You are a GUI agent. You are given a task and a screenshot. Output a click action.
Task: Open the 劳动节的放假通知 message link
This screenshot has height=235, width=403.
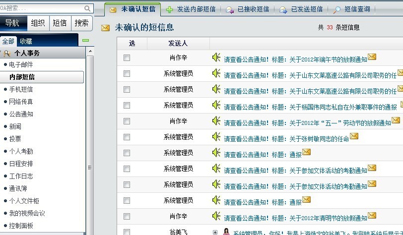pyautogui.click(x=307, y=123)
